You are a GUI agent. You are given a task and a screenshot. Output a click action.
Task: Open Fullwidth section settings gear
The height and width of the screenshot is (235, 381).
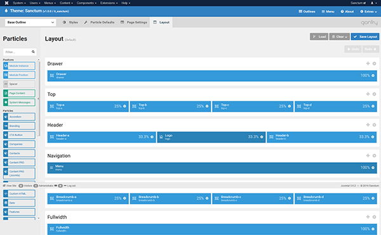pos(374,217)
